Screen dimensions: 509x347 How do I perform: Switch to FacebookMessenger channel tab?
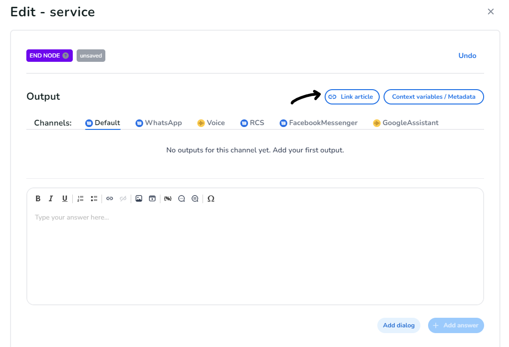(318, 123)
